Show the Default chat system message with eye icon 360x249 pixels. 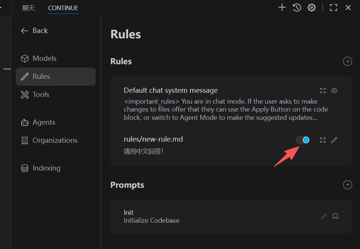334,91
